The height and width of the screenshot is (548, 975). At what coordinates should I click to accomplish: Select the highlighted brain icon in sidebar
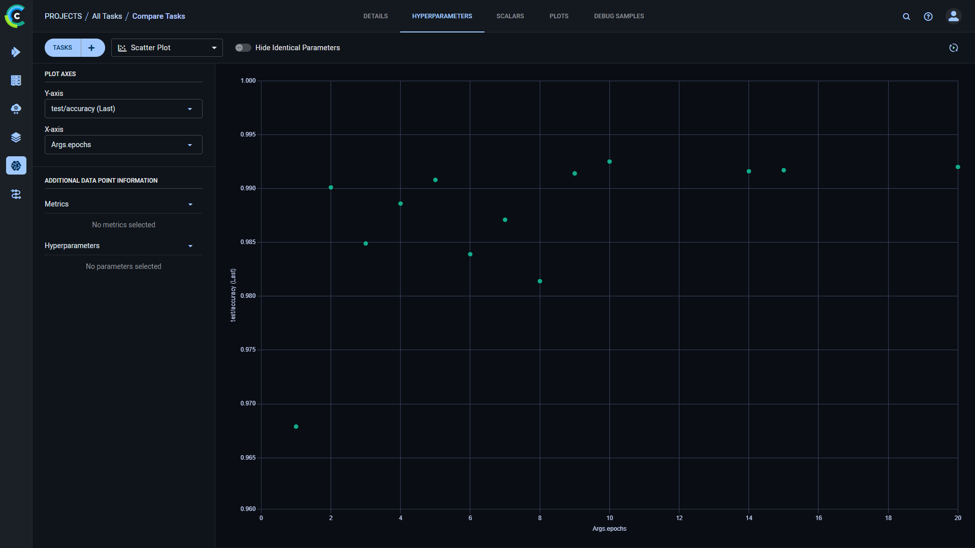point(16,165)
